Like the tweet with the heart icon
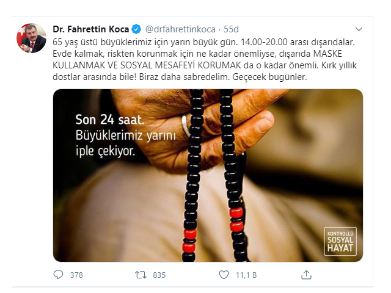This screenshot has width=391, height=293. tap(224, 275)
